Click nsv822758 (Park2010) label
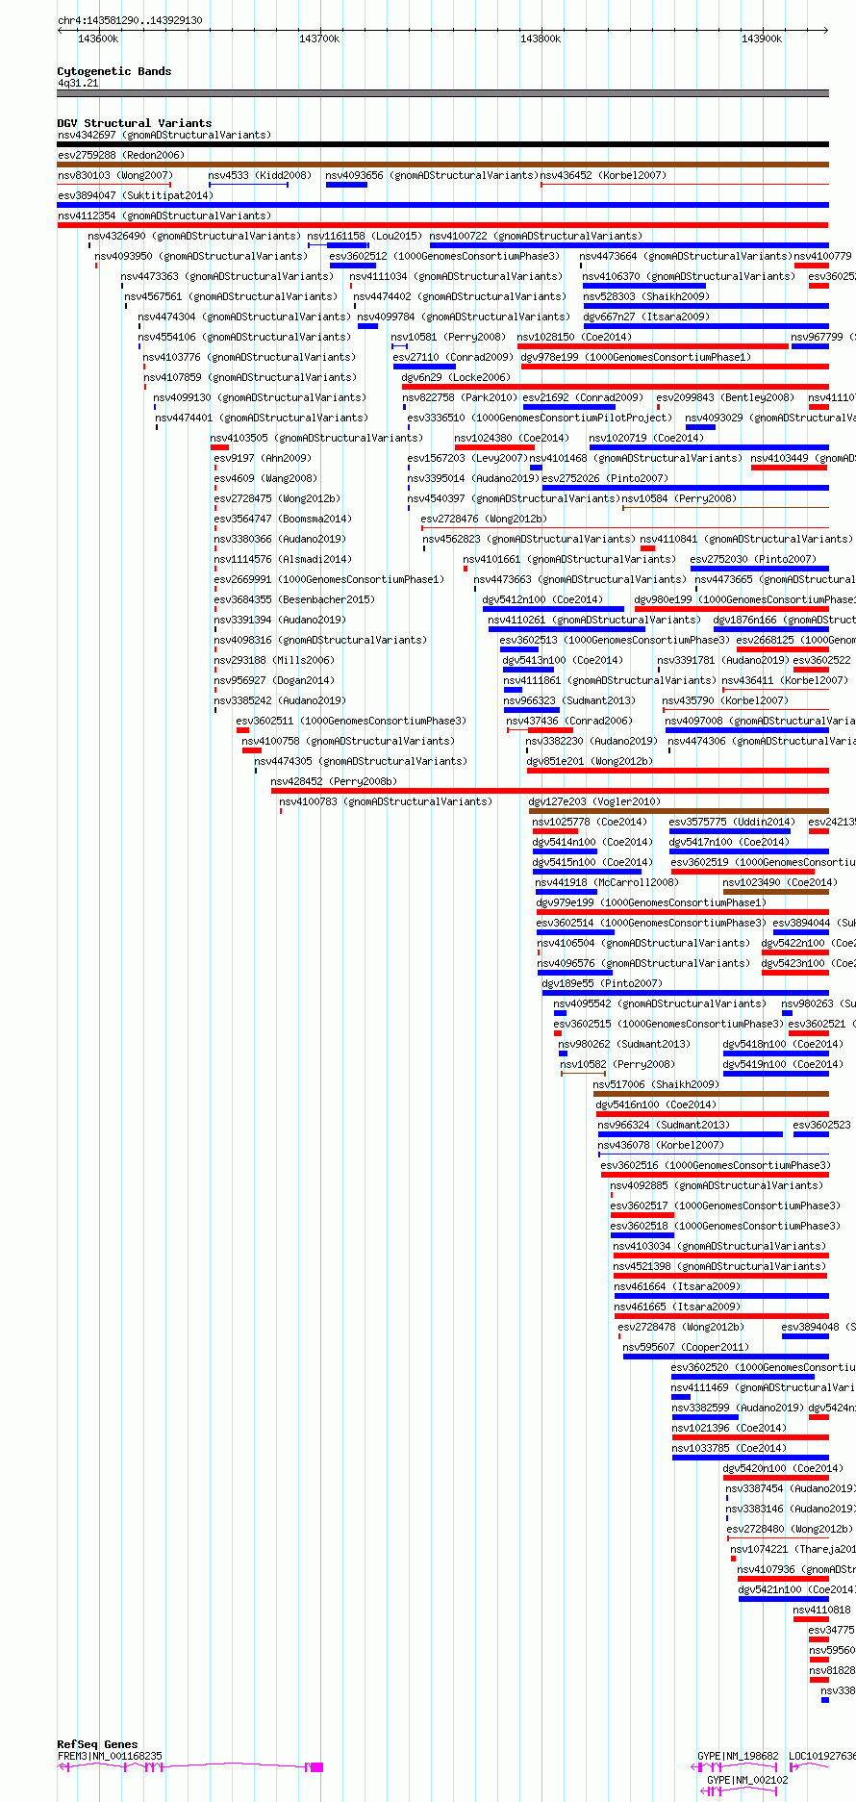 pos(460,397)
